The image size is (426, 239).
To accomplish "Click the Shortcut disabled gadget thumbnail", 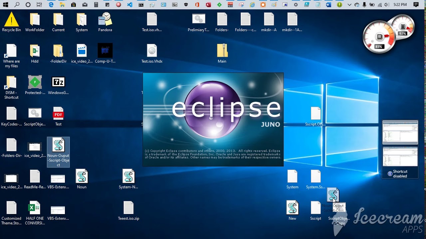I will [400, 149].
